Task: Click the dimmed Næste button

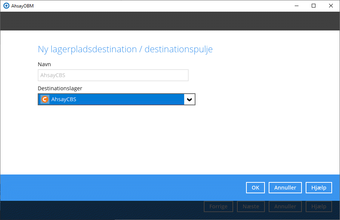Action: (251, 206)
